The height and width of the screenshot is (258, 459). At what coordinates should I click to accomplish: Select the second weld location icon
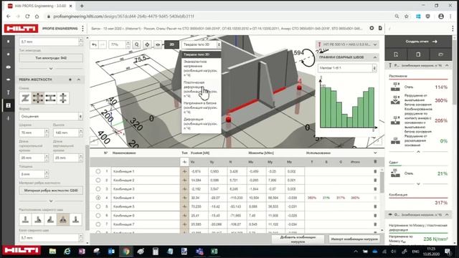click(38, 219)
